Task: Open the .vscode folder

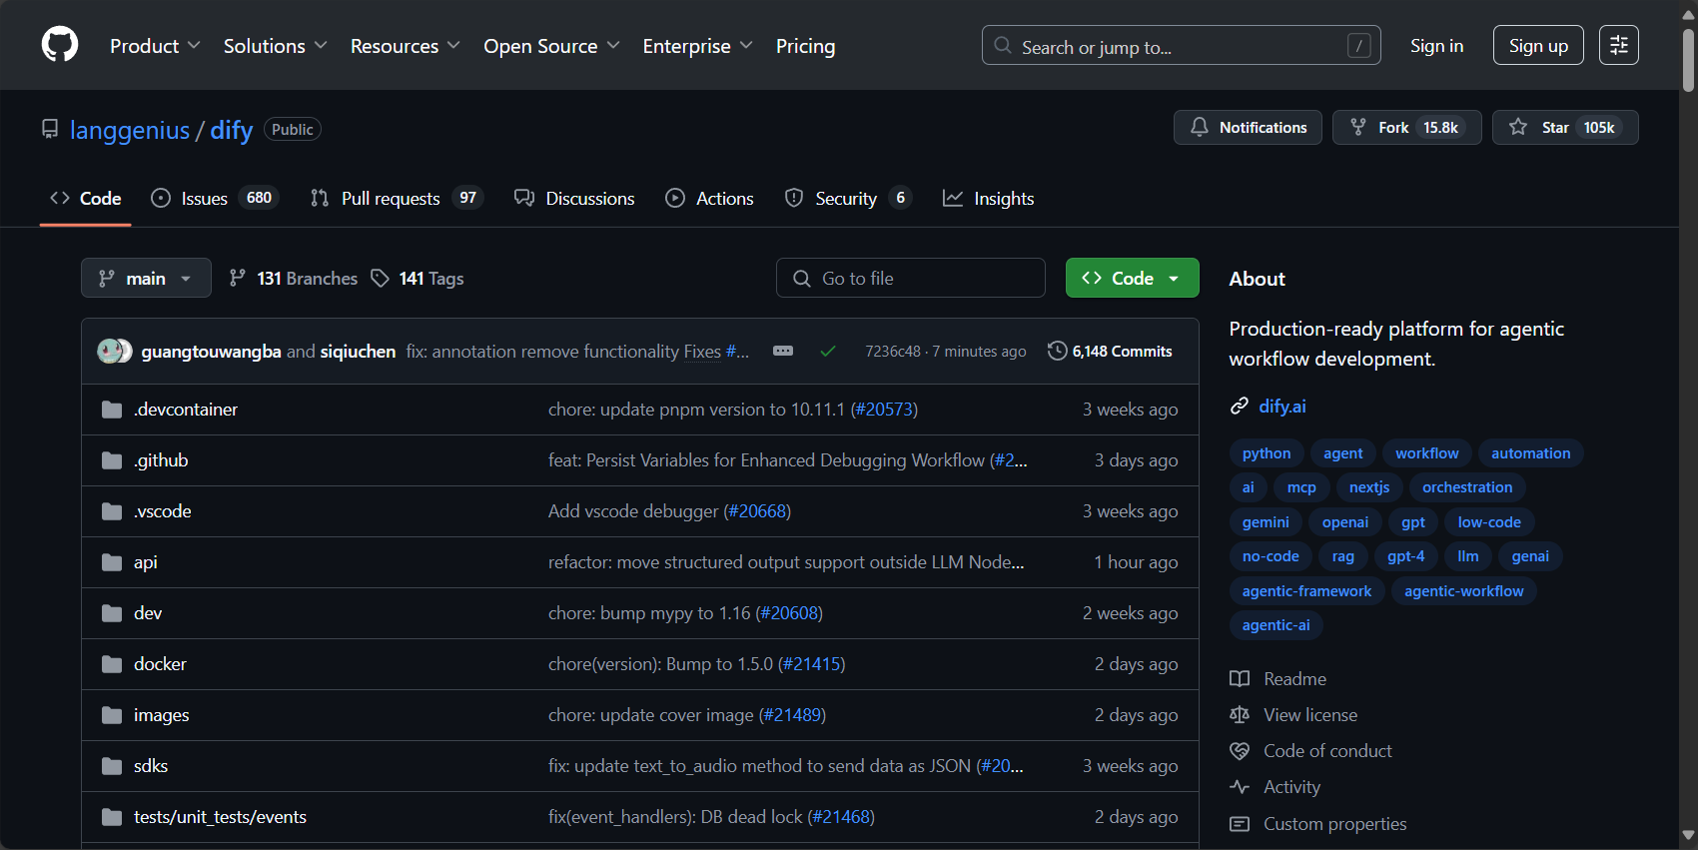Action: pos(162,511)
